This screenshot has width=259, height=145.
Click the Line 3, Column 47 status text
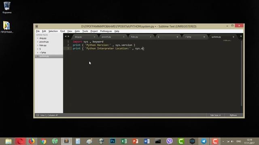49,115
